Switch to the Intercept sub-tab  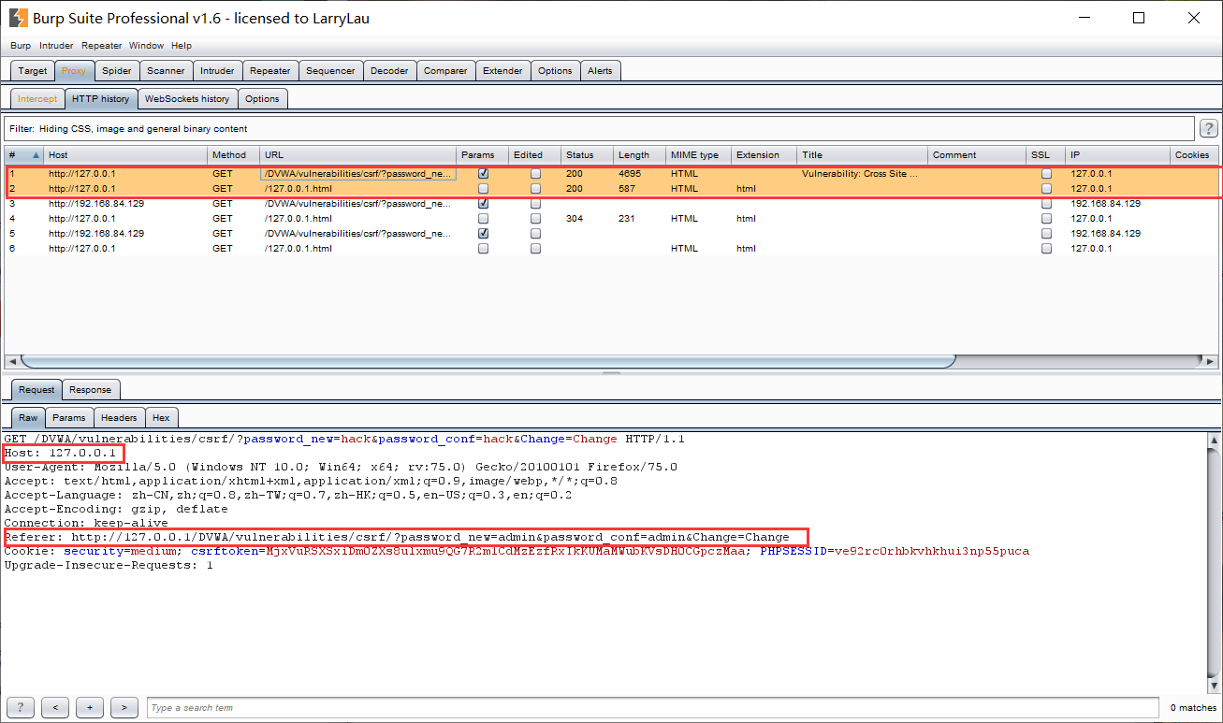click(x=37, y=99)
